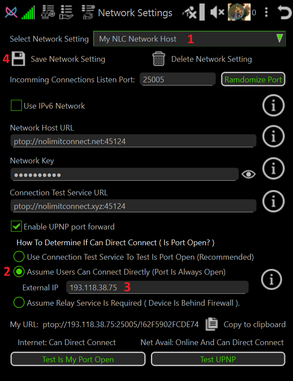Viewport: 293px width, 381px height.
Task: Select Assume Relay Service Is Required
Action: pyautogui.click(x=18, y=303)
